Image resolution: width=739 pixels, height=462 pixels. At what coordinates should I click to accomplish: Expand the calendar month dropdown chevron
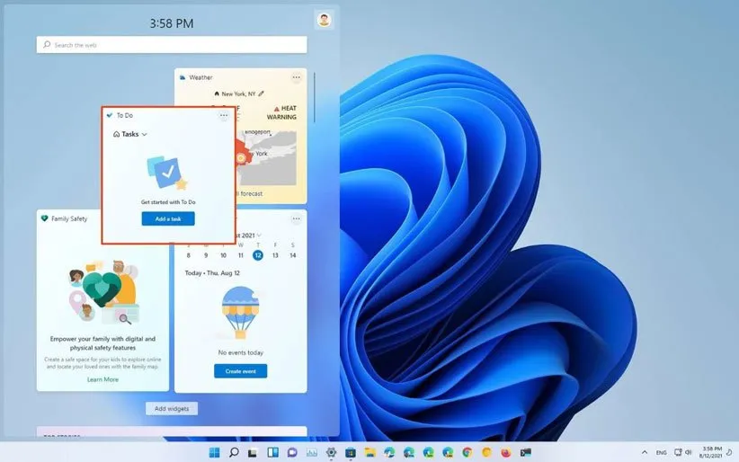259,235
